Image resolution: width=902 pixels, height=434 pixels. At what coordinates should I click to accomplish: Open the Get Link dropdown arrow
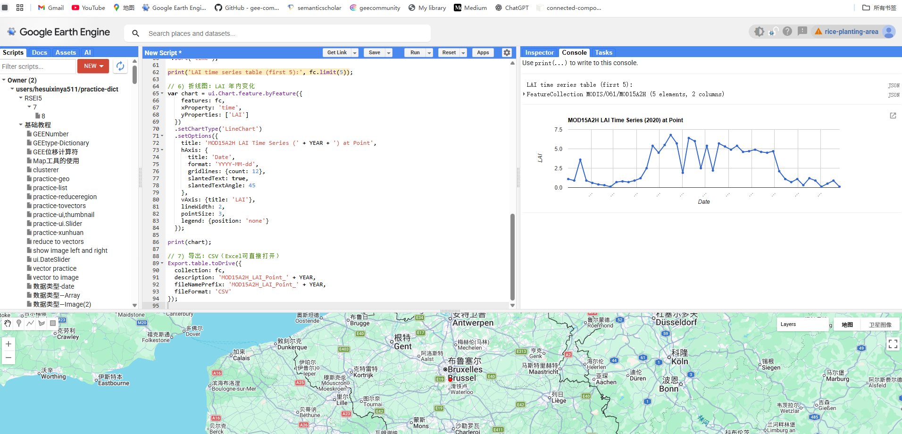pos(355,53)
